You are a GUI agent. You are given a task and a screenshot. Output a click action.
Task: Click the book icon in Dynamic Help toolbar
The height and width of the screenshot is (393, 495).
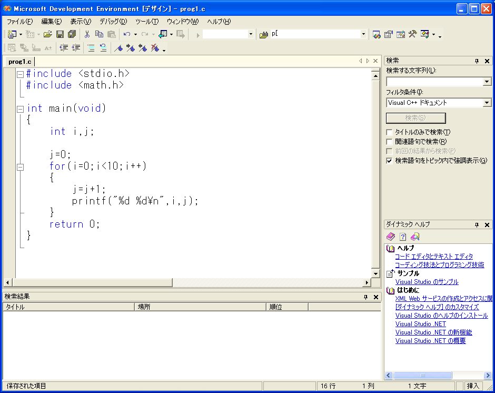click(x=391, y=237)
